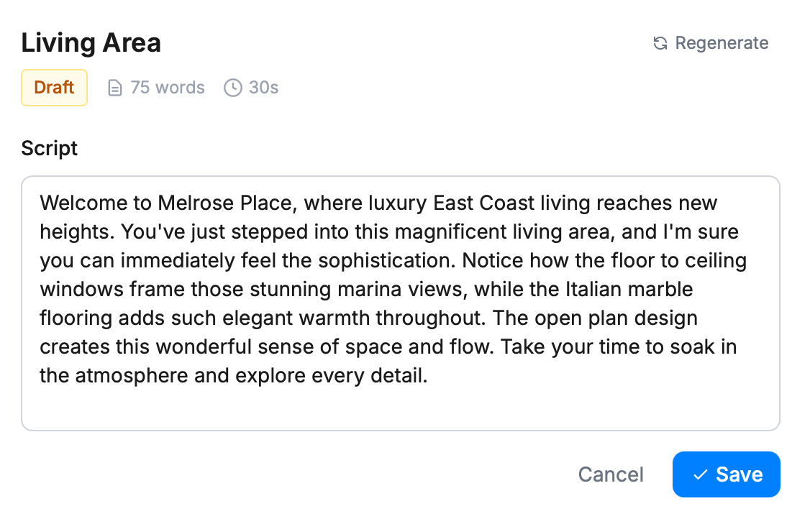810x519 pixels.
Task: Cancel editing the script
Action: pyautogui.click(x=611, y=474)
